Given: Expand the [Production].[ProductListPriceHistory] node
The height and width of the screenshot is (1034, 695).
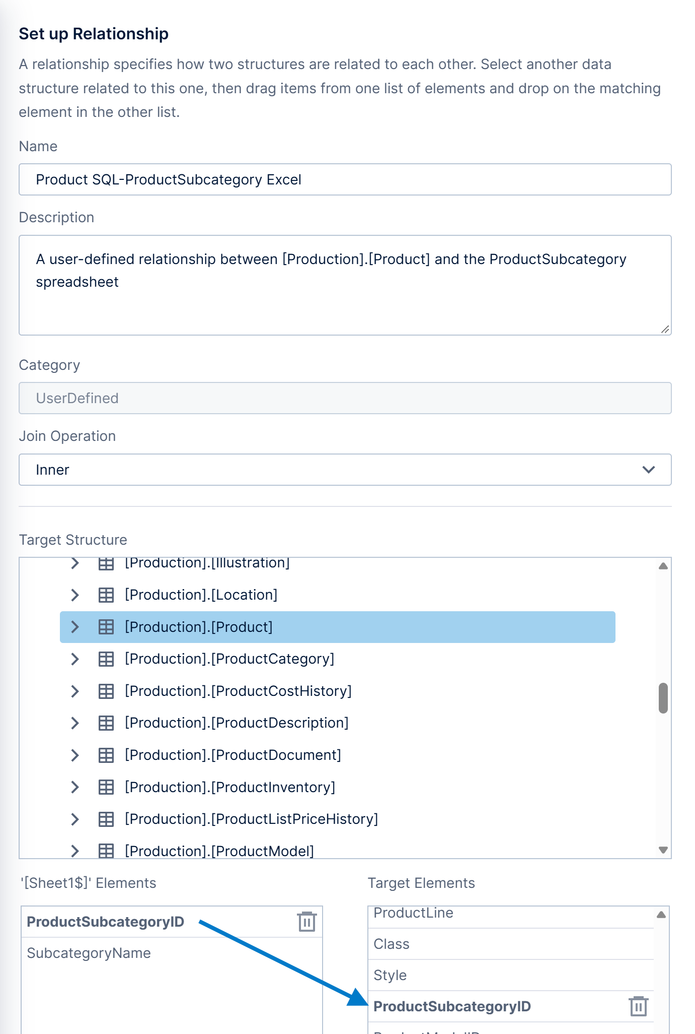Looking at the screenshot, I should (75, 819).
